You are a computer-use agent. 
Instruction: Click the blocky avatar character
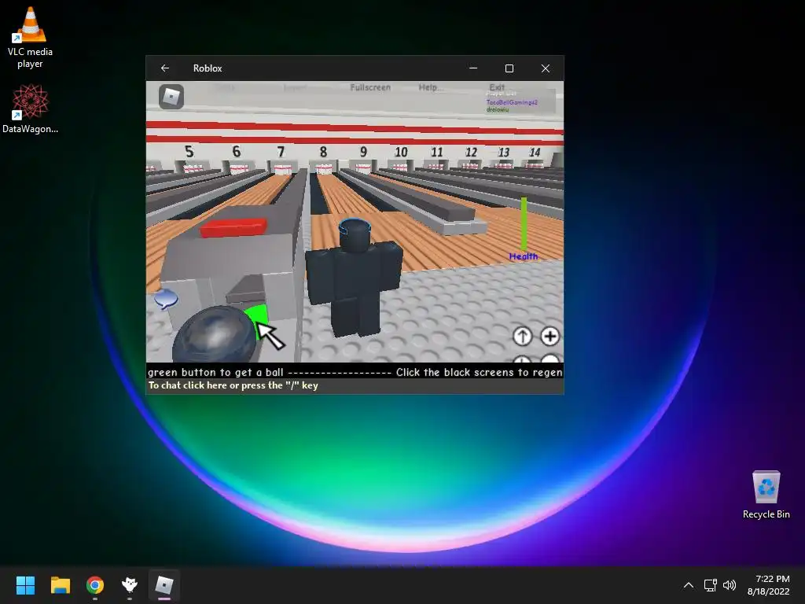(354, 278)
